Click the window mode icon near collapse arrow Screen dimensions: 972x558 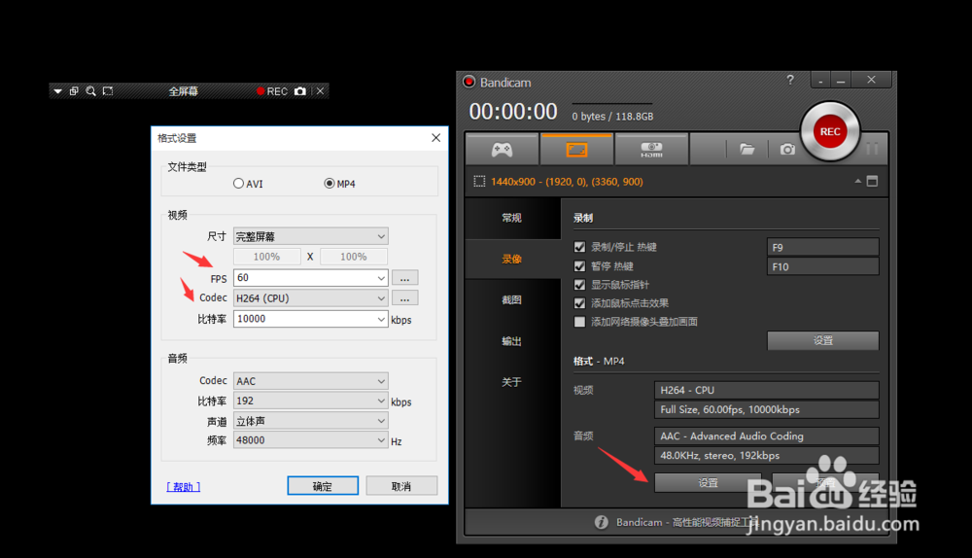click(x=872, y=182)
